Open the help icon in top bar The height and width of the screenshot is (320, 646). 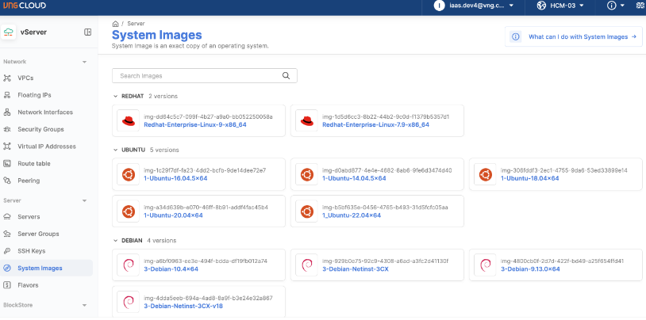pos(612,6)
